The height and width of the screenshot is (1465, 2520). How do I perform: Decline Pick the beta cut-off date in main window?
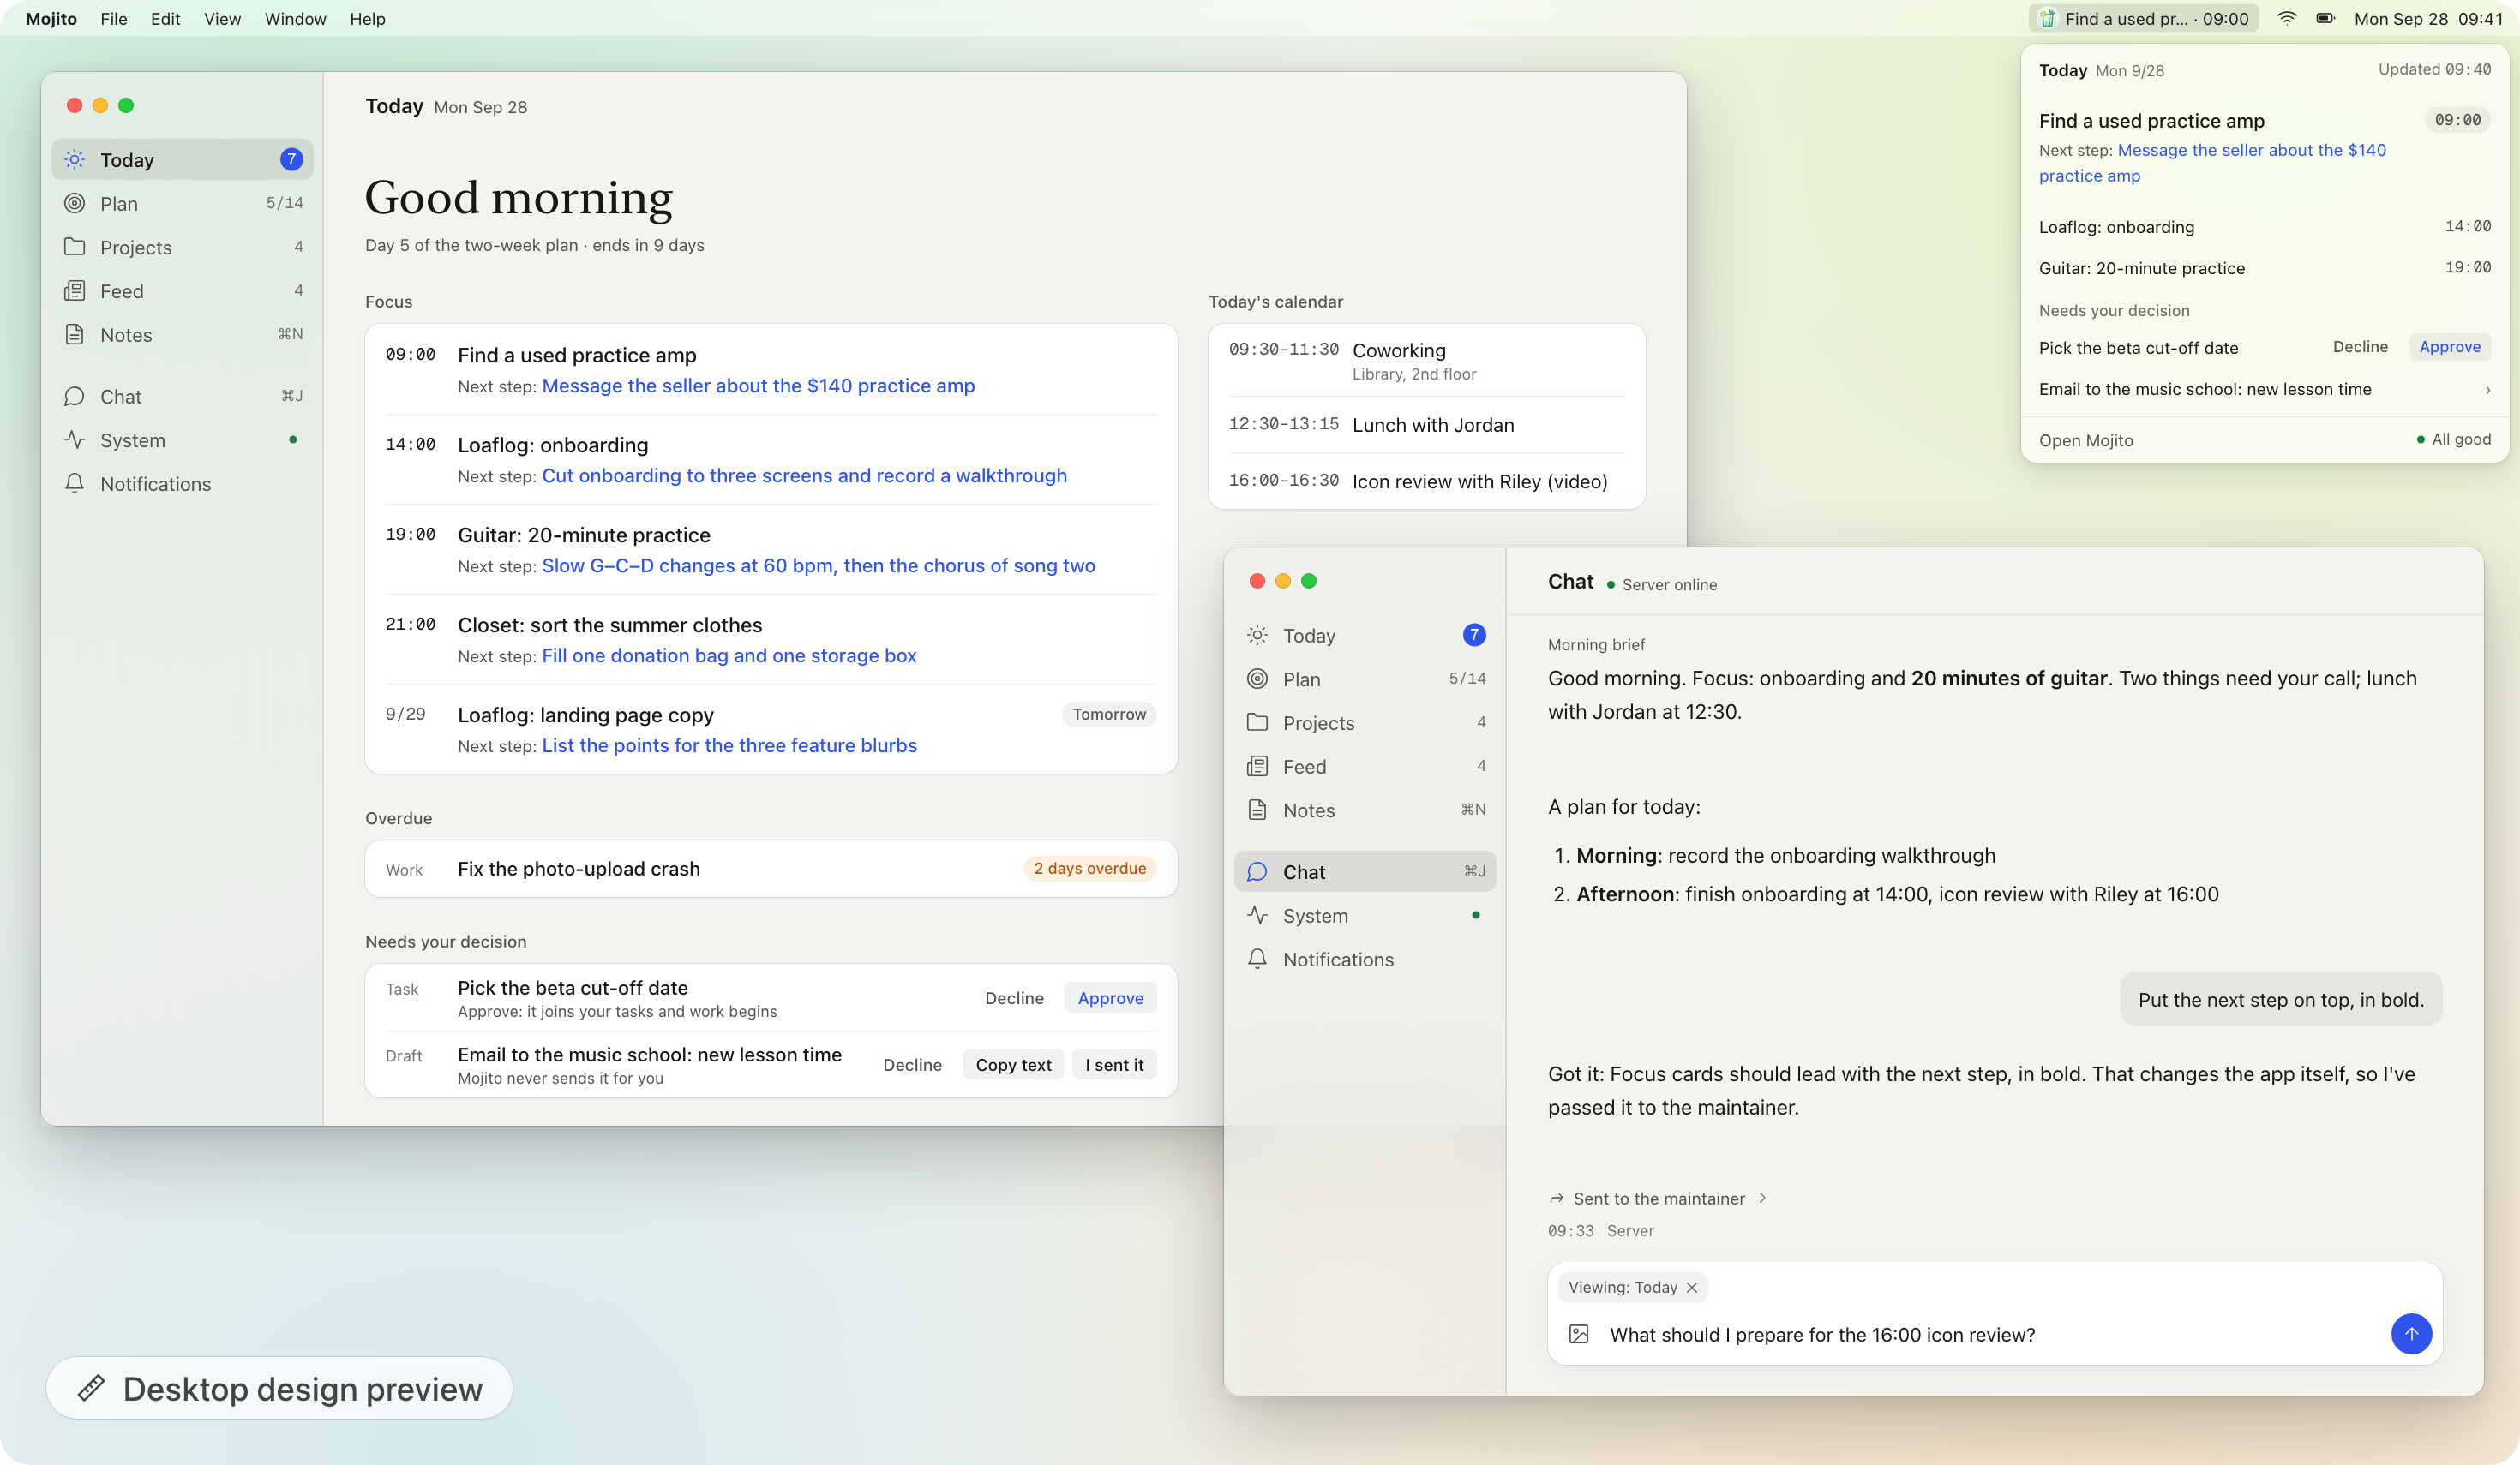click(x=1014, y=997)
